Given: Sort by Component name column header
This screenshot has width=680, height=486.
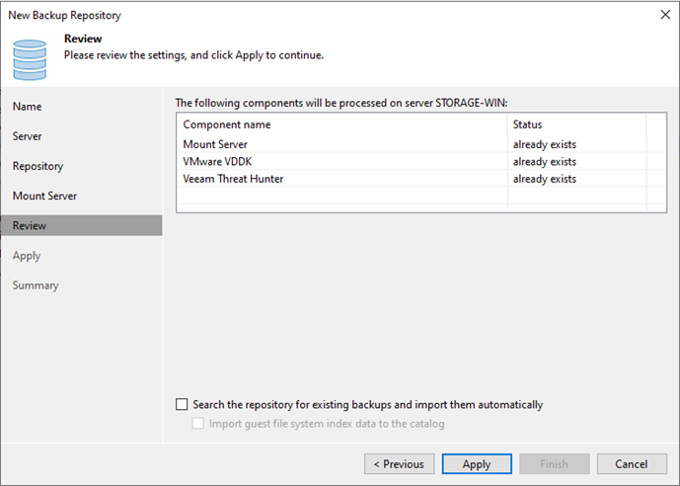Looking at the screenshot, I should [342, 124].
